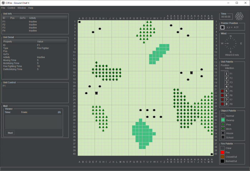Open the Window menu
The width and height of the screenshot is (250, 171).
click(x=21, y=7)
